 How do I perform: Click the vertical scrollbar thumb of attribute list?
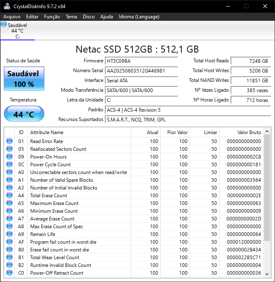tap(267, 188)
